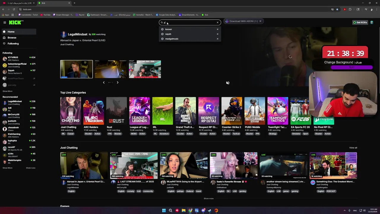Open kuplupka in Recommended channels
This screenshot has height=214, width=380.
pyautogui.click(x=18, y=142)
